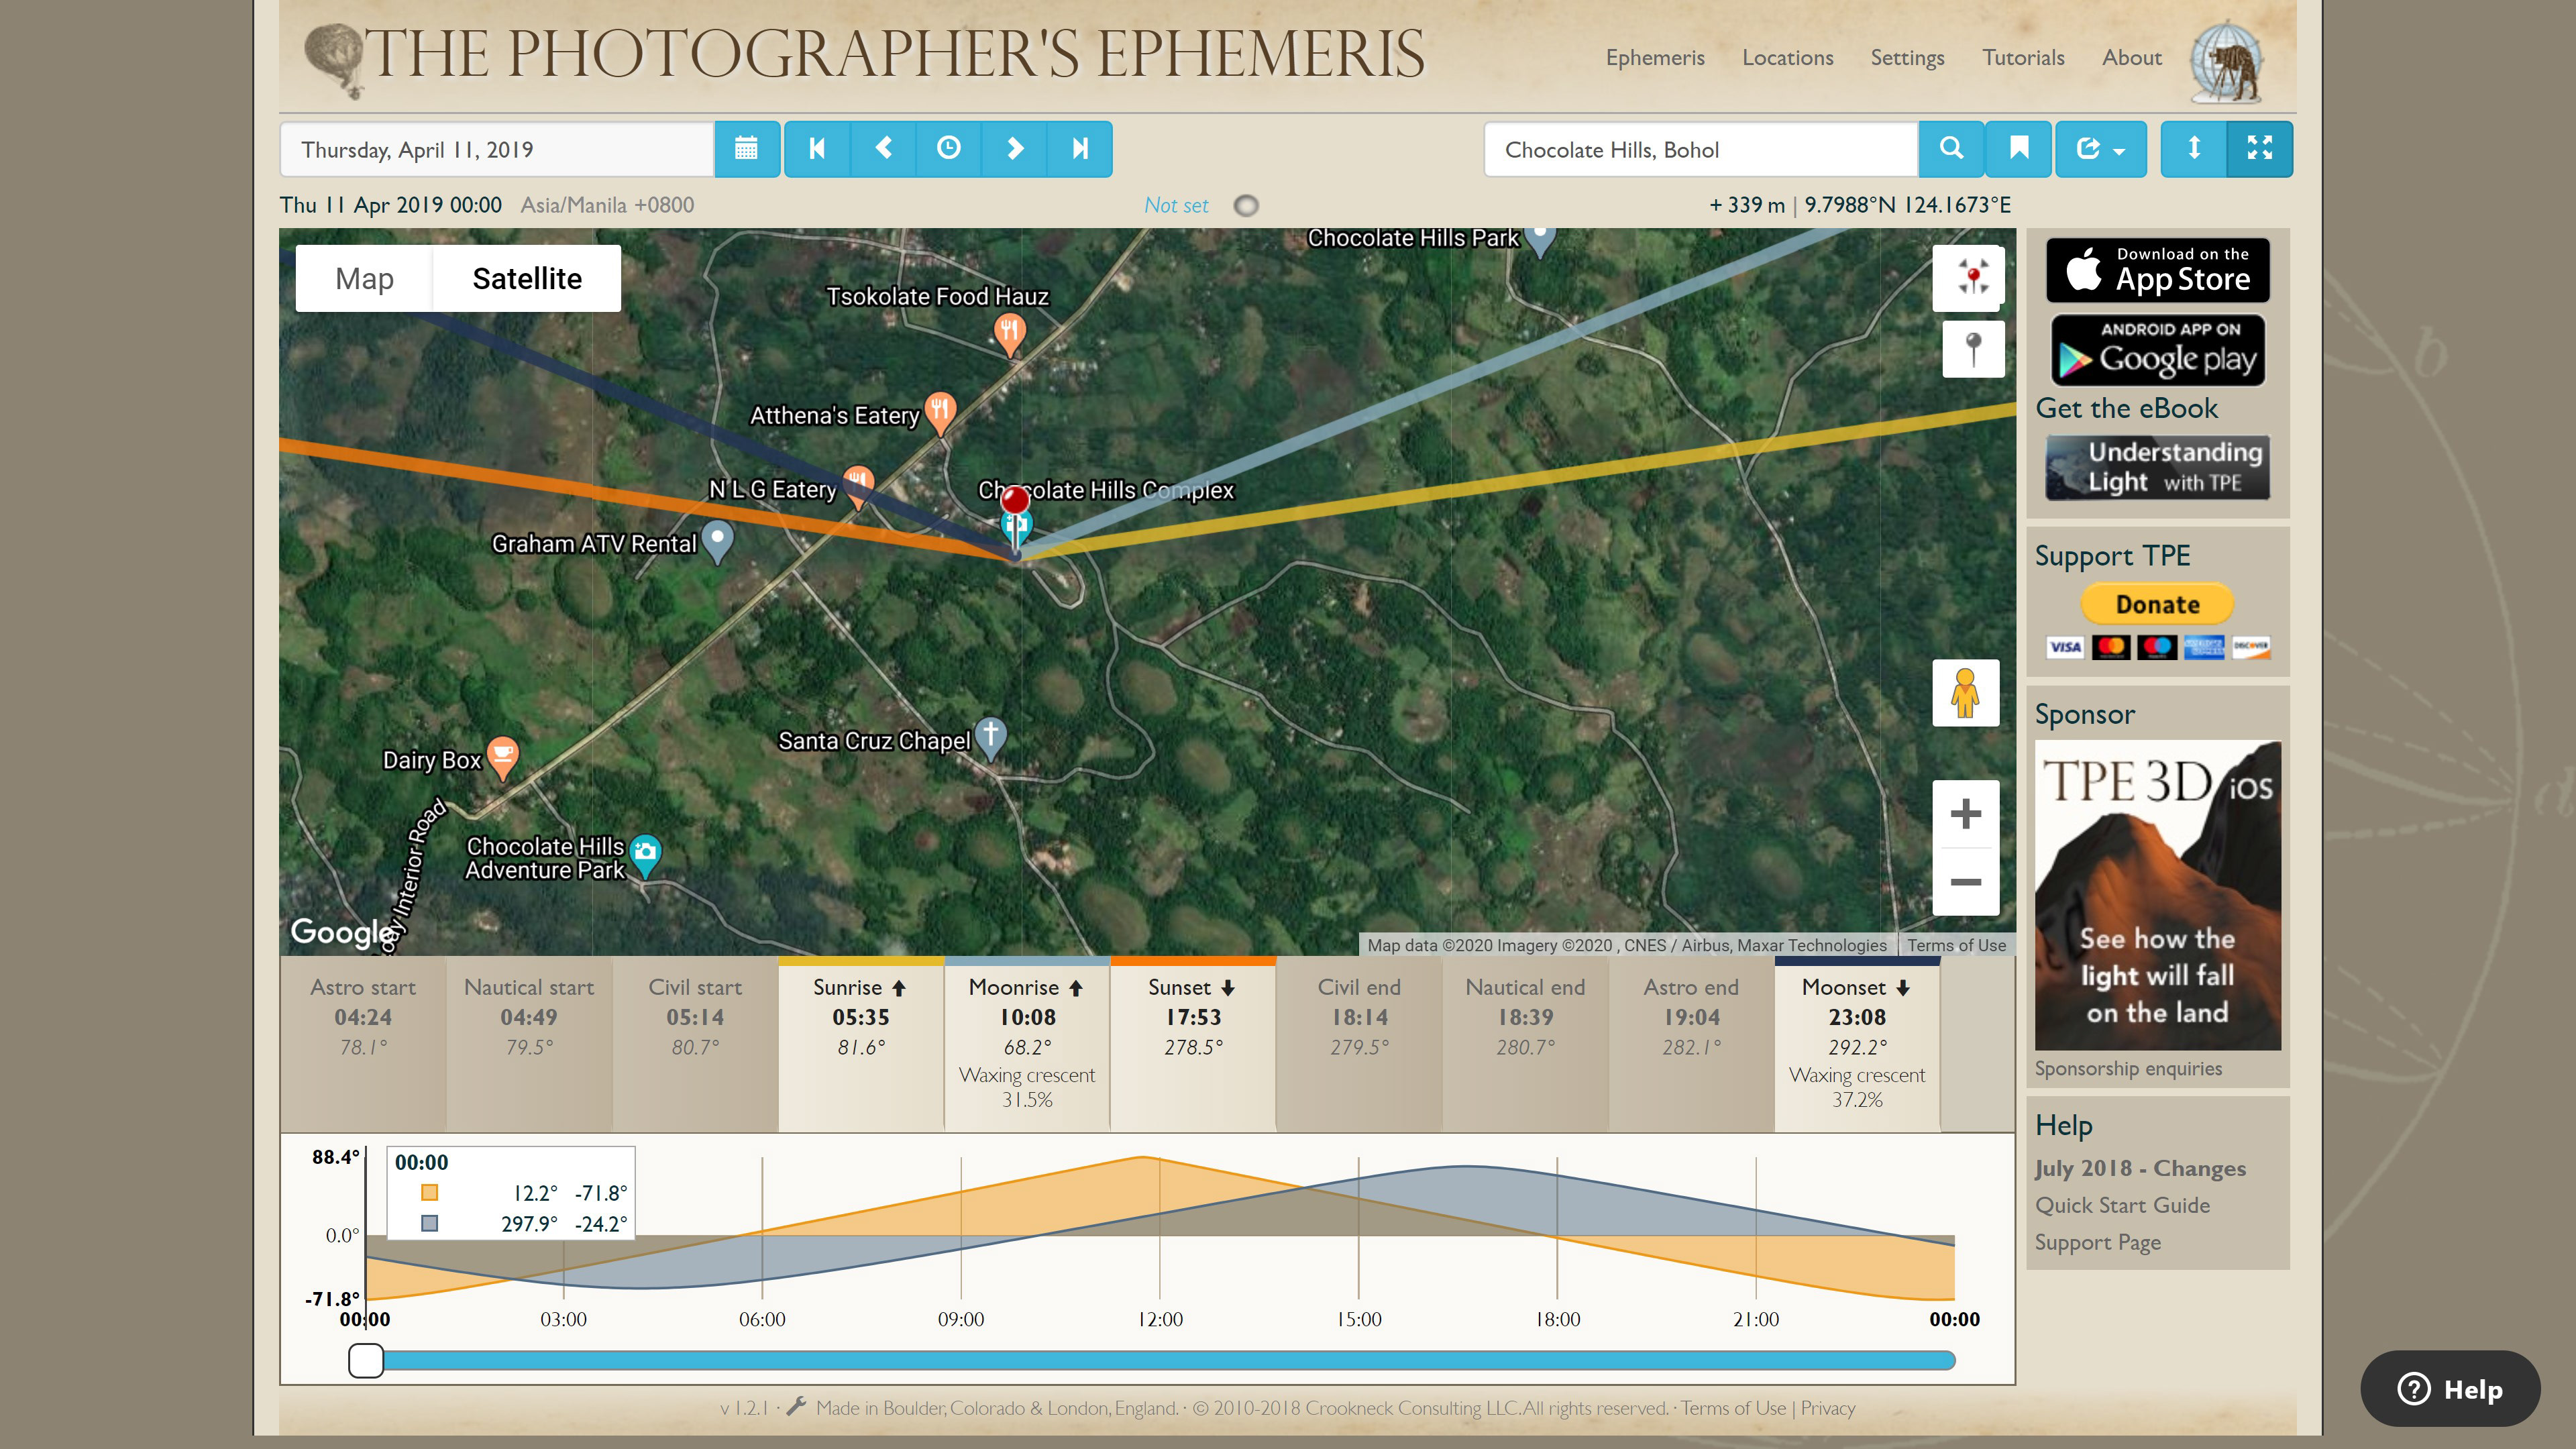Open the Ephemeris menu
The width and height of the screenshot is (2576, 1449).
(x=1655, y=58)
